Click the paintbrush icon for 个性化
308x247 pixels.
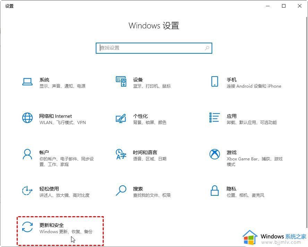(x=121, y=118)
